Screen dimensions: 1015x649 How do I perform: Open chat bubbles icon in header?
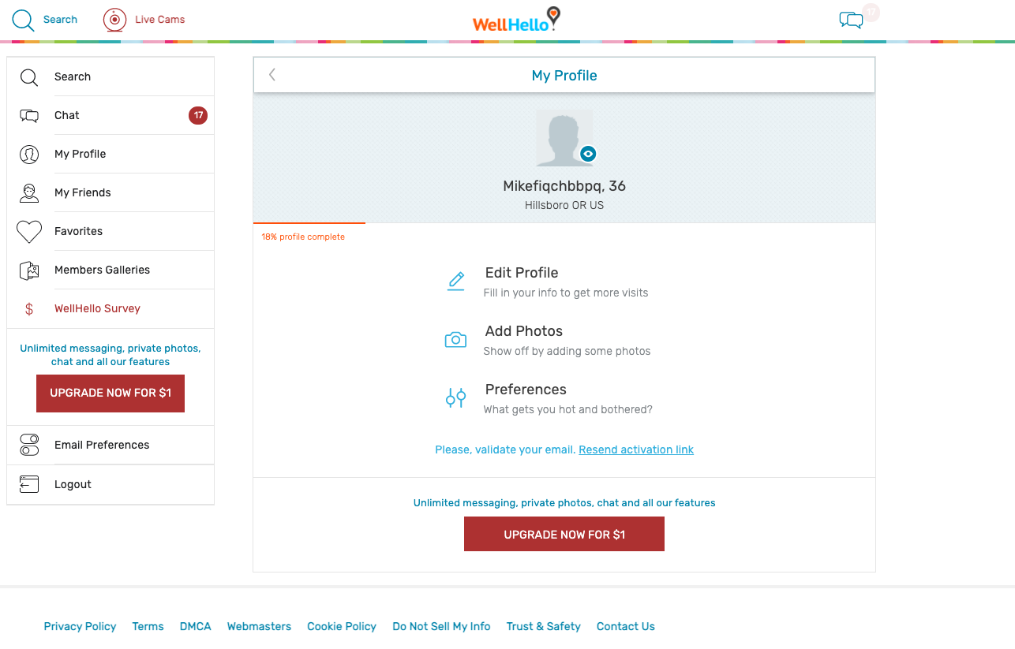pyautogui.click(x=851, y=20)
